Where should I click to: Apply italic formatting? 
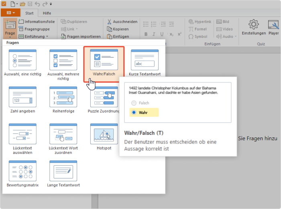click(x=154, y=34)
